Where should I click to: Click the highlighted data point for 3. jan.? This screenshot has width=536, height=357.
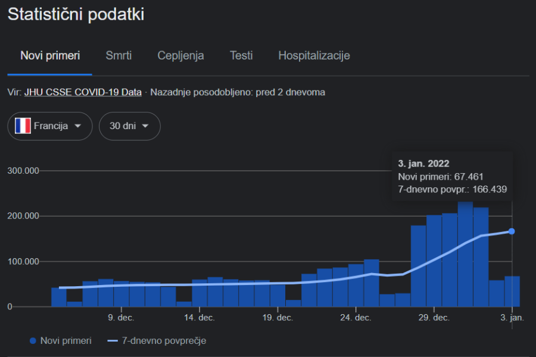point(511,231)
